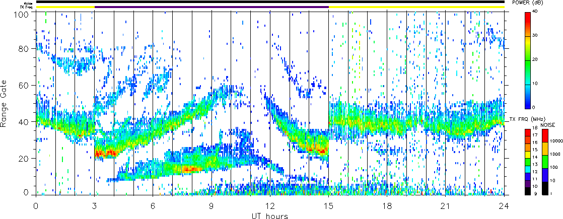Click the "NOISE" legend title beside TX FRQ
Image resolution: width=563 pixels, height=219 pixels.
pyautogui.click(x=547, y=124)
